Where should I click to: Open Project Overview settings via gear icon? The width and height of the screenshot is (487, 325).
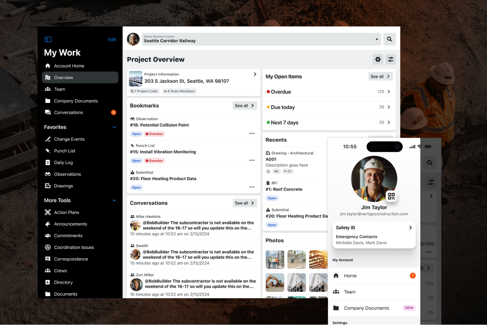click(378, 59)
